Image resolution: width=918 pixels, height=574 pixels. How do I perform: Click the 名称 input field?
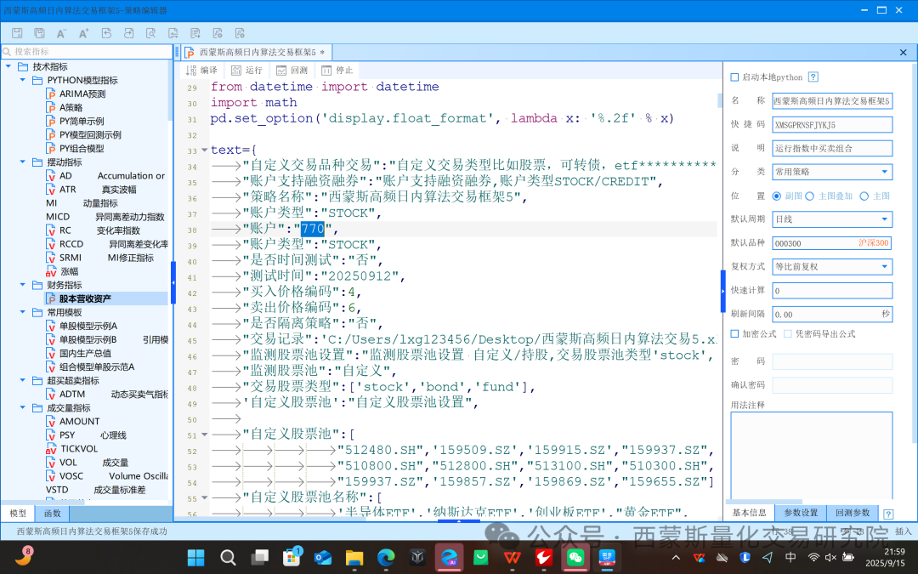[x=832, y=100]
